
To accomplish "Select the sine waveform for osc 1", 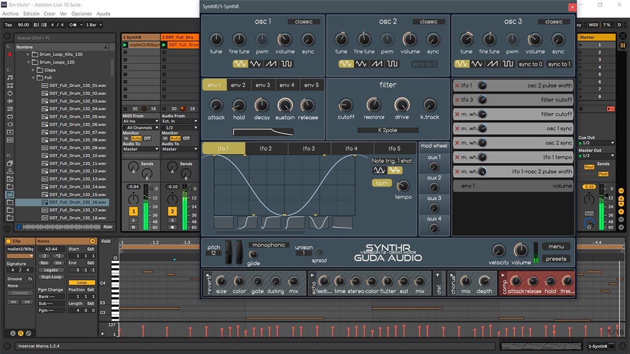I will [x=240, y=64].
